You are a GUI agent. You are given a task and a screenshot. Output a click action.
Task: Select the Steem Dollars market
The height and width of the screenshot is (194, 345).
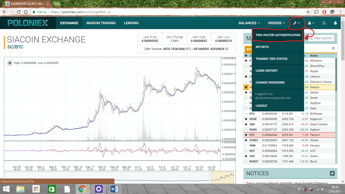[x=319, y=124]
